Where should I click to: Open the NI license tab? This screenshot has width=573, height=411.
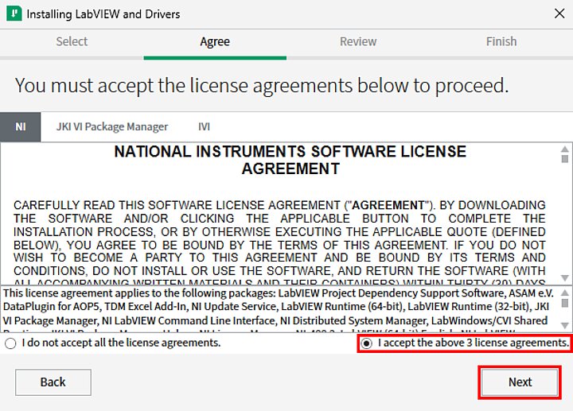point(21,126)
